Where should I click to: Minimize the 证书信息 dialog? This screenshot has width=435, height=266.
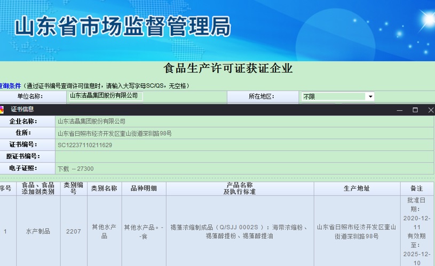coord(399,110)
